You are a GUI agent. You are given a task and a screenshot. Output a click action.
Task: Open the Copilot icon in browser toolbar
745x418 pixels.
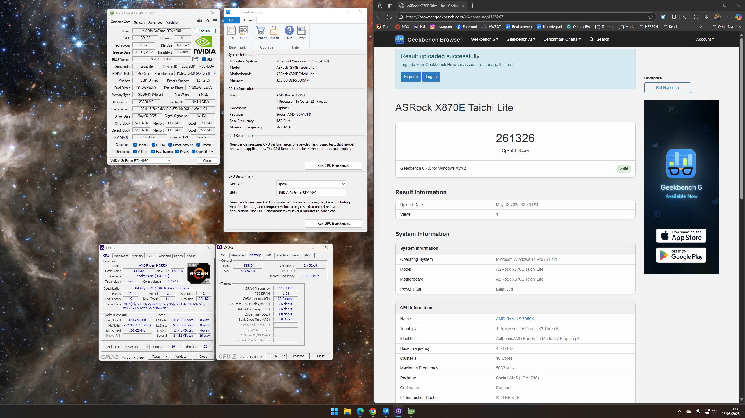coord(738,17)
